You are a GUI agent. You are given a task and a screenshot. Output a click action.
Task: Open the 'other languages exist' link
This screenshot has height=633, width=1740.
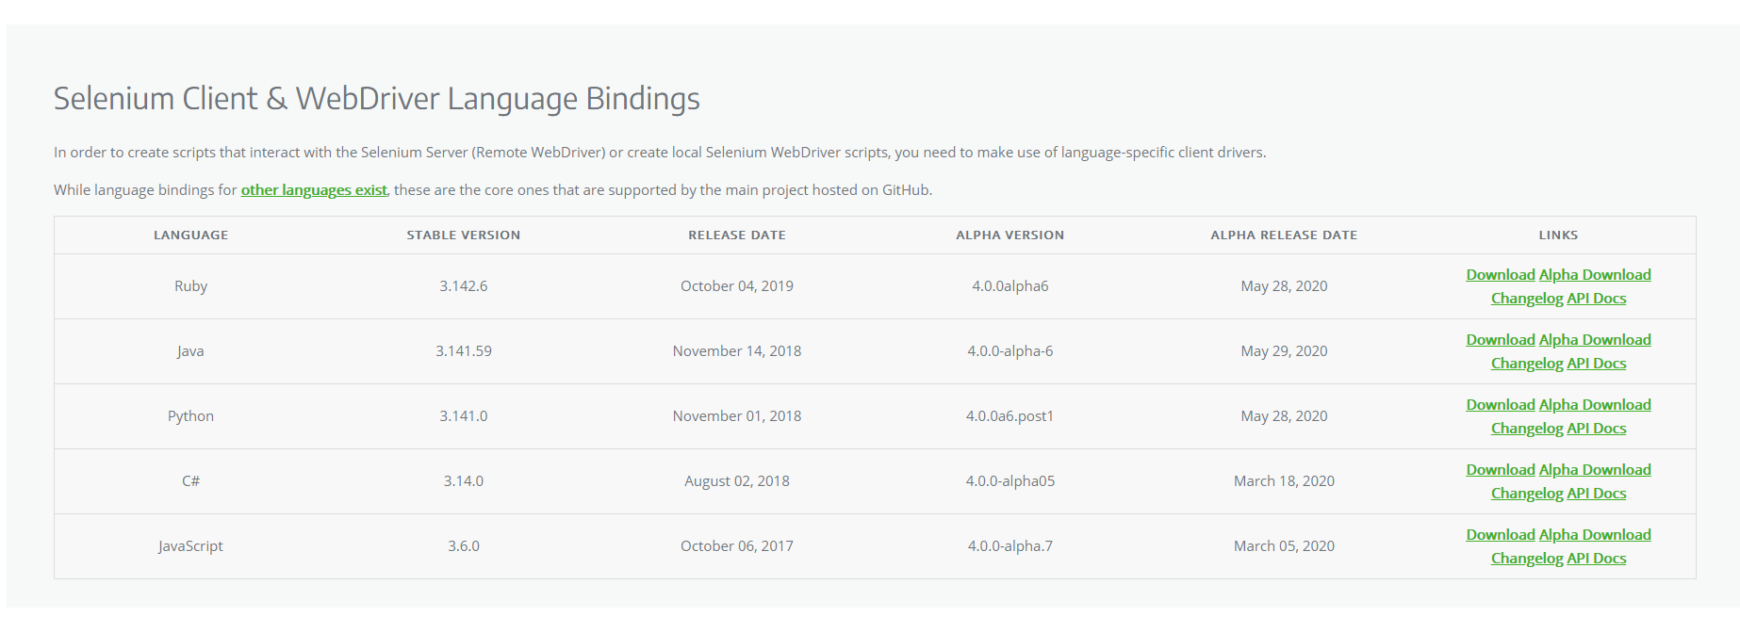click(x=314, y=190)
